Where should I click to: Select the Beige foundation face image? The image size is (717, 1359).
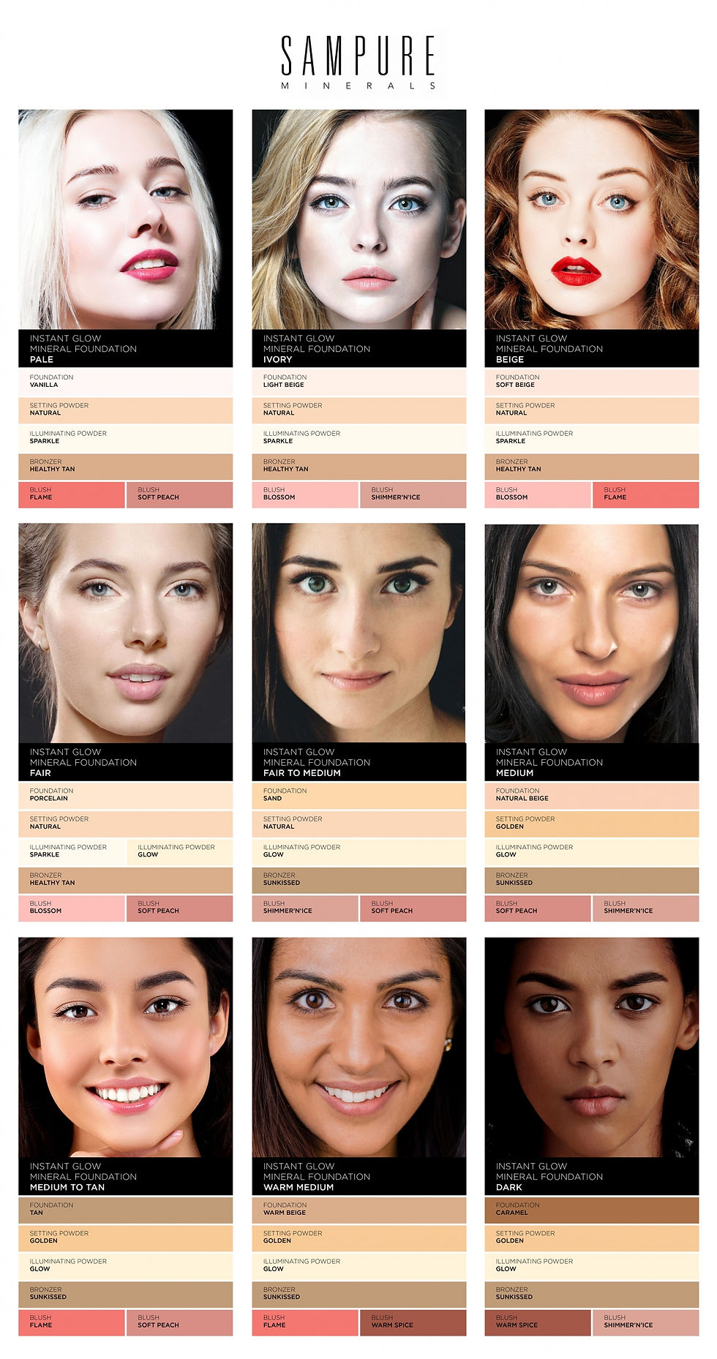click(591, 219)
